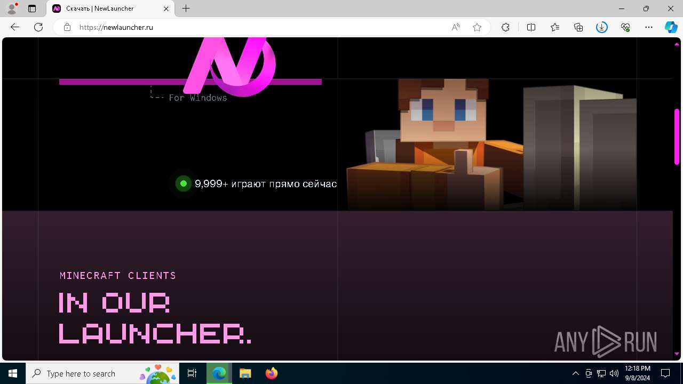Open the Extensions puzzle icon
This screenshot has width=683, height=384.
coord(505,27)
